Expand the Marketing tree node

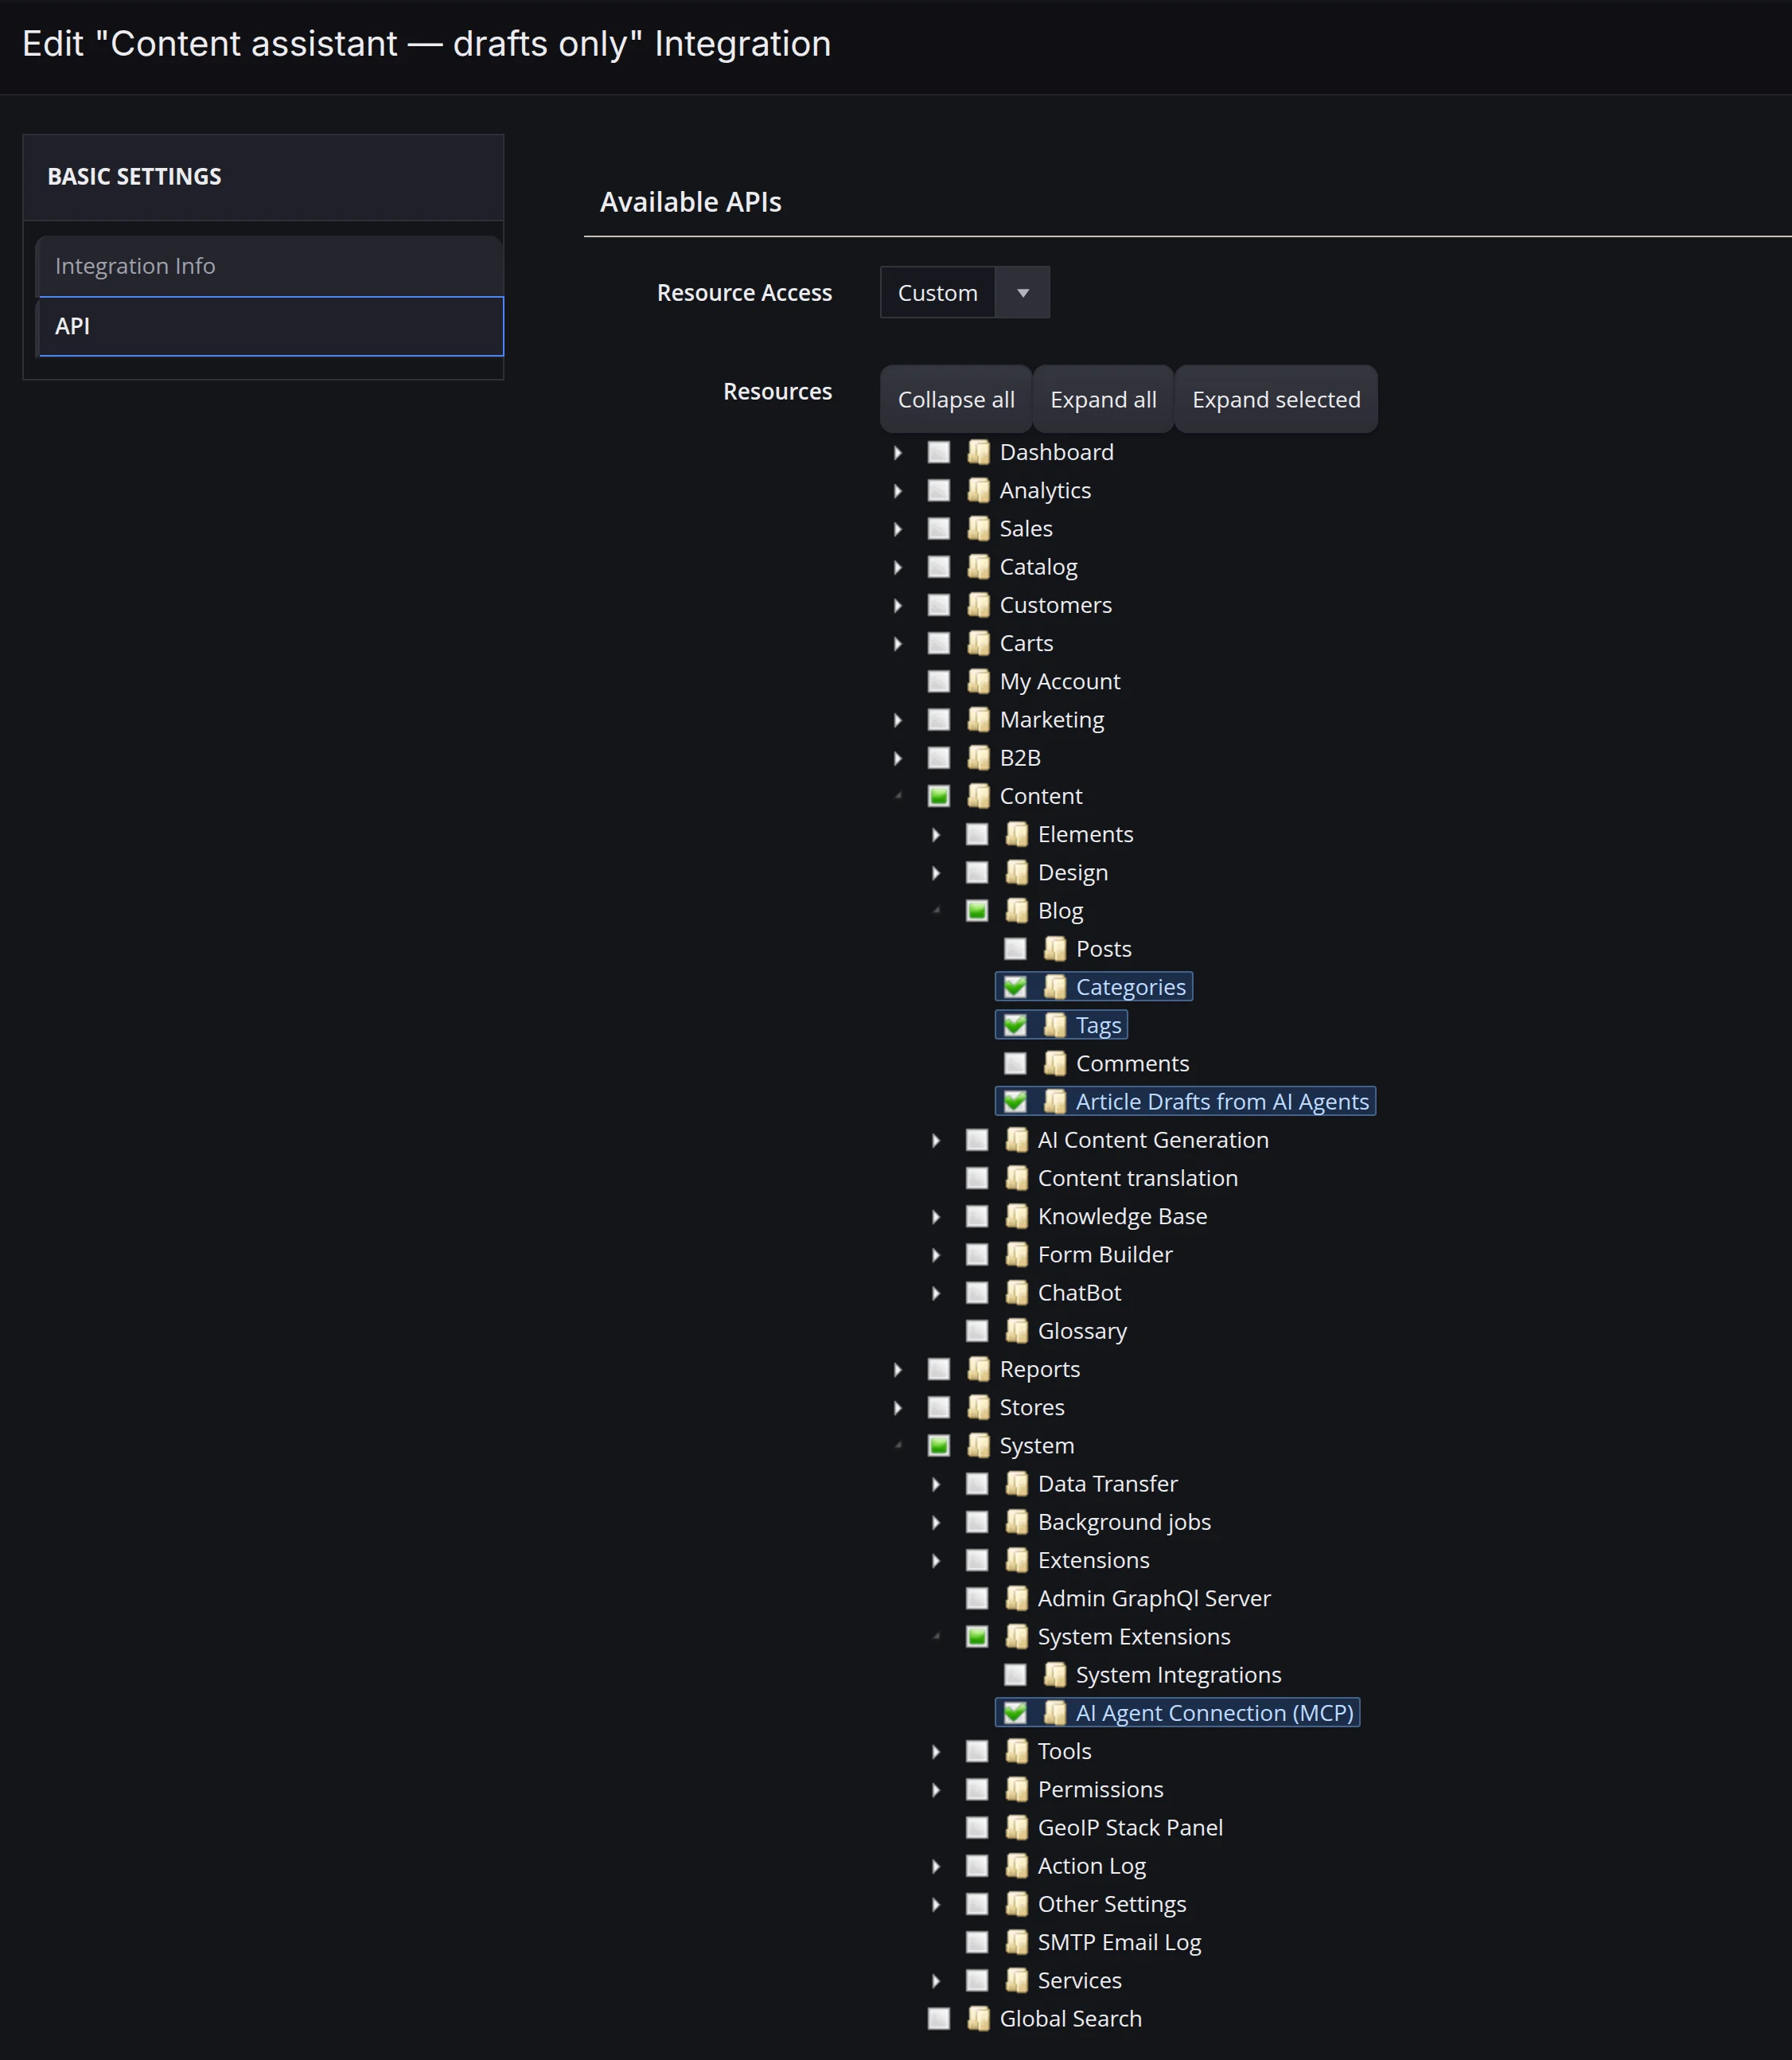[x=898, y=720]
